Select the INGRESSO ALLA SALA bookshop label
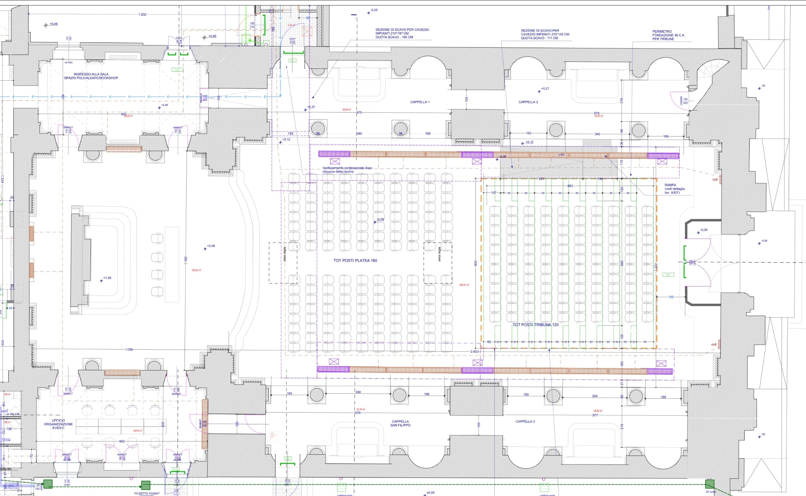Image resolution: width=806 pixels, height=496 pixels. pyautogui.click(x=91, y=76)
